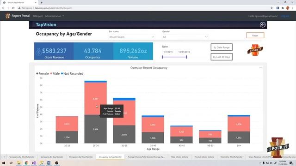Click the Not Recorded segment of 25-30 bar
Screen dimensions: 296x166
pos(96,82)
